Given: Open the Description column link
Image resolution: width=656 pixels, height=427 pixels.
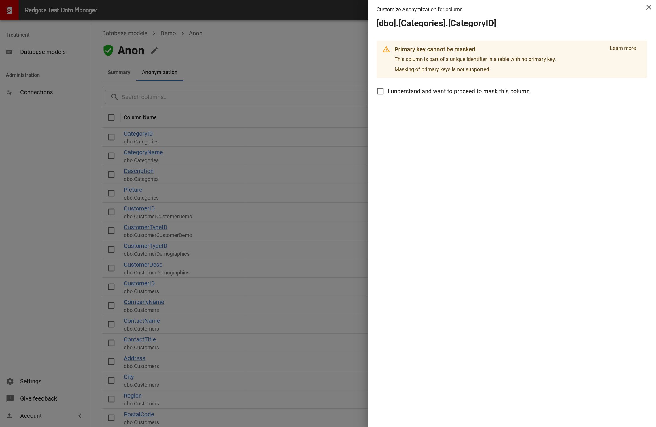Looking at the screenshot, I should [x=139, y=171].
